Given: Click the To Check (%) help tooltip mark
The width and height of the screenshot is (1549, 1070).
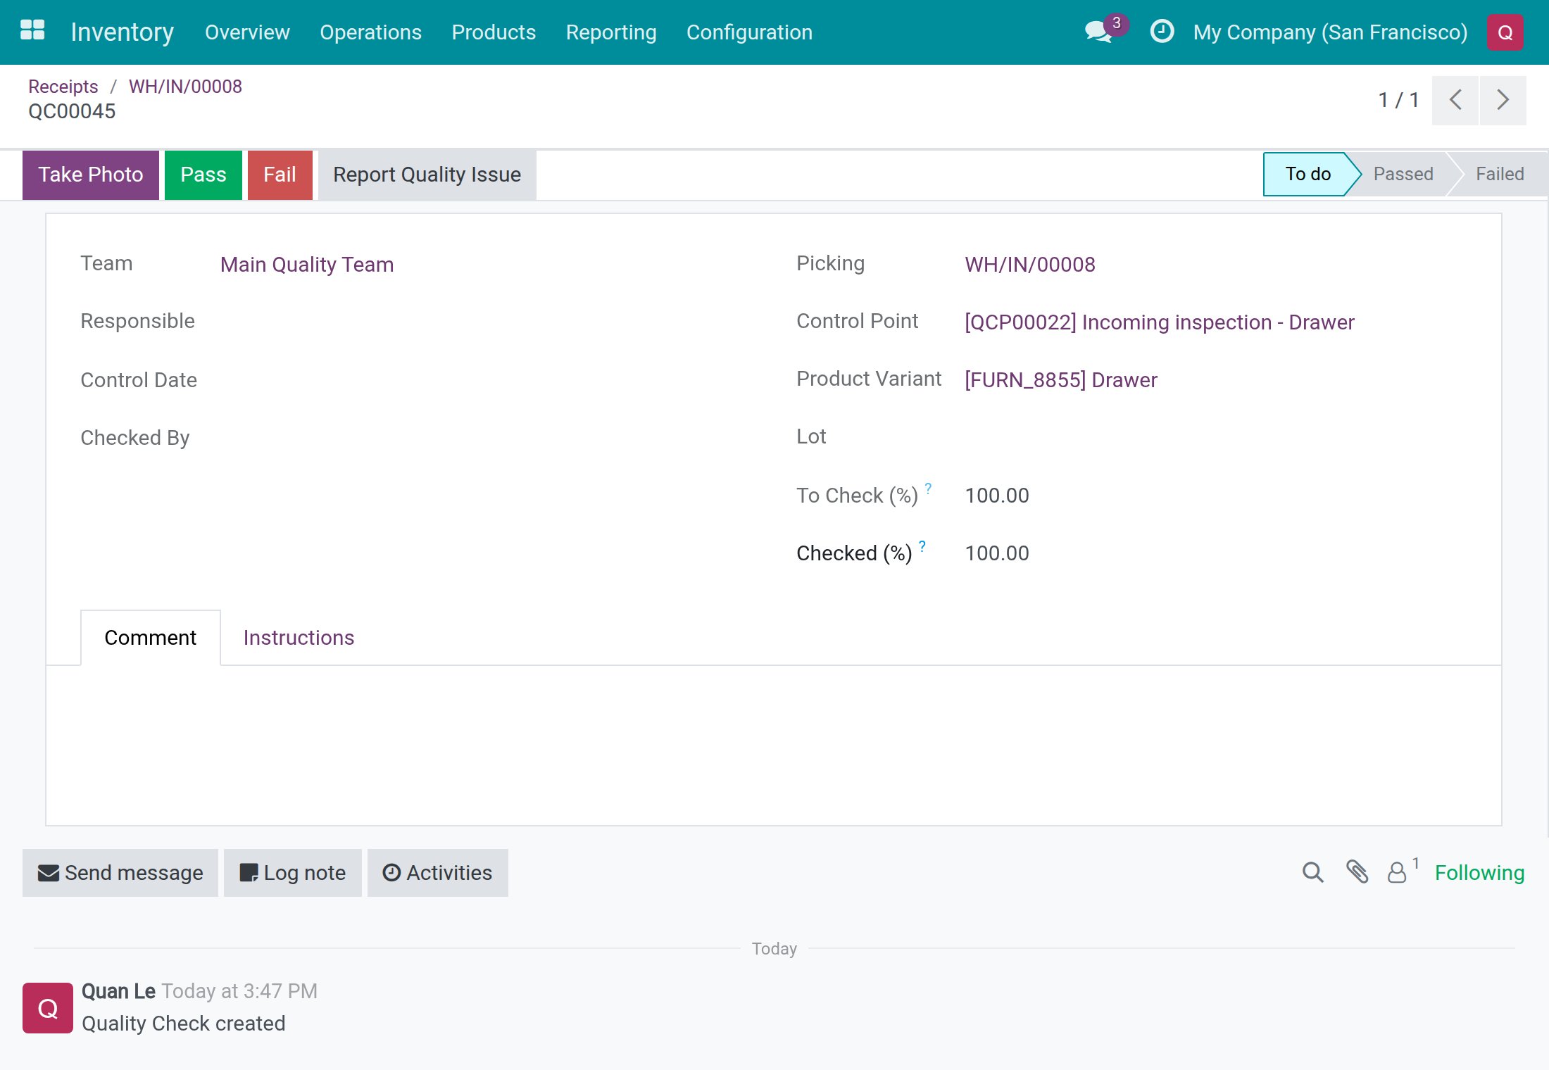Looking at the screenshot, I should coord(928,488).
